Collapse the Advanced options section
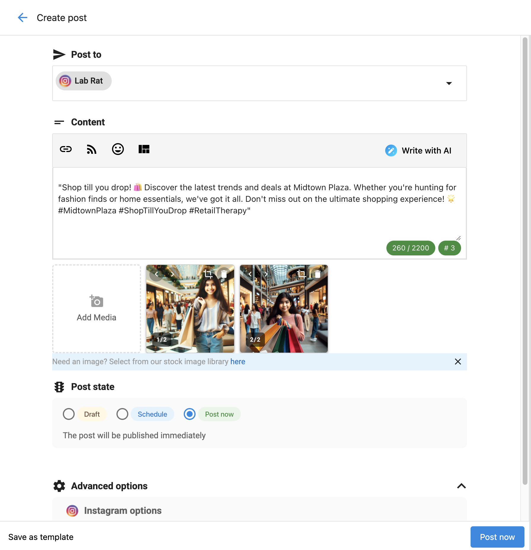Image resolution: width=531 pixels, height=550 pixels. point(461,486)
